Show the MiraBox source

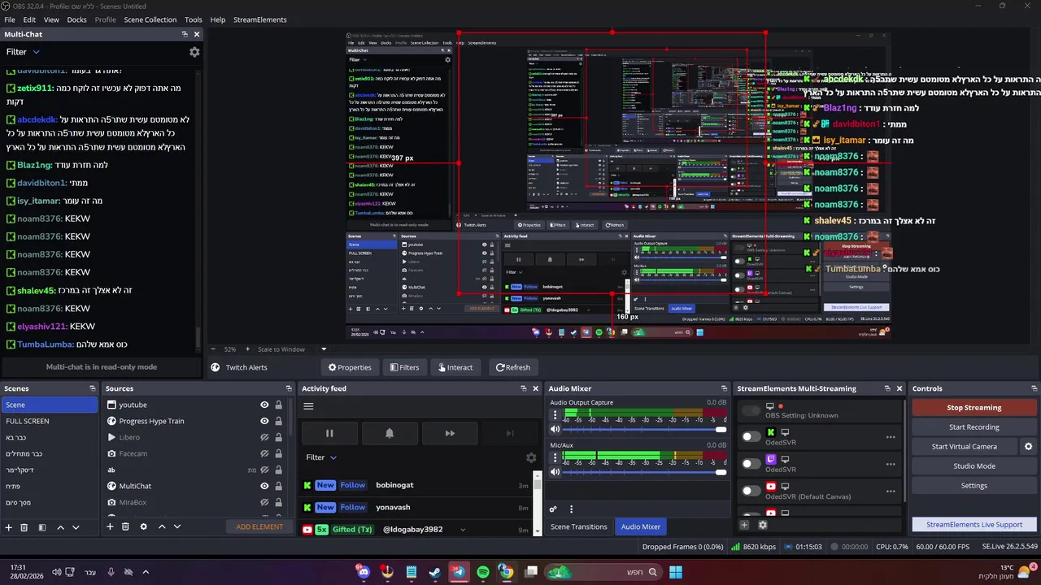[x=264, y=502]
